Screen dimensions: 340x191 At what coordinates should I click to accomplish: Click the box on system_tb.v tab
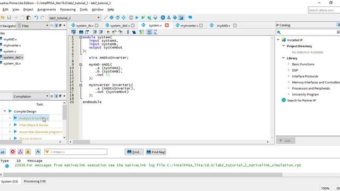(x=97, y=25)
